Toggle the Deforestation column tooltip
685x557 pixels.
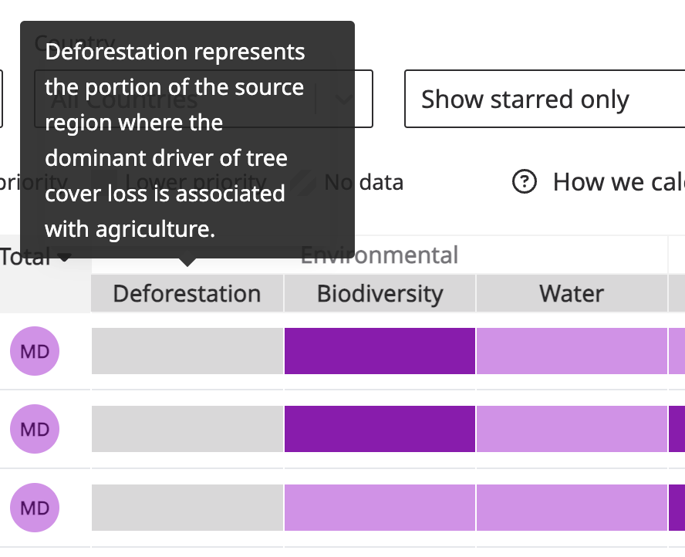(x=187, y=293)
